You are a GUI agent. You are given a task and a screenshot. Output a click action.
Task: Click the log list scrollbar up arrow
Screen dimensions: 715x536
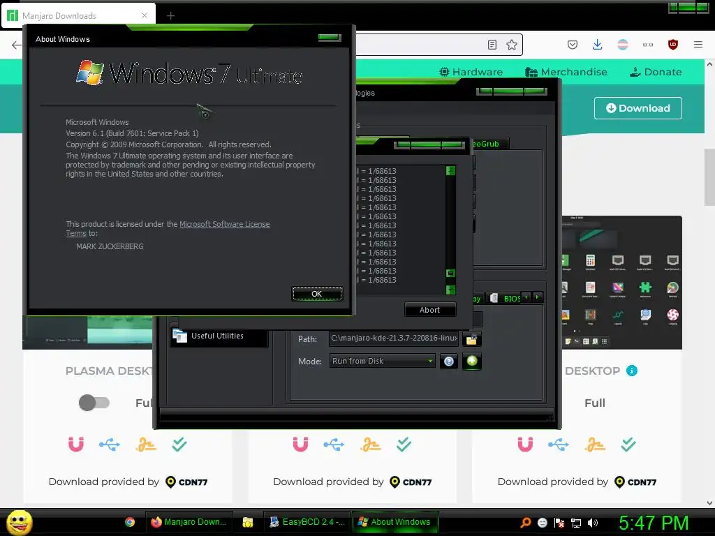click(450, 170)
